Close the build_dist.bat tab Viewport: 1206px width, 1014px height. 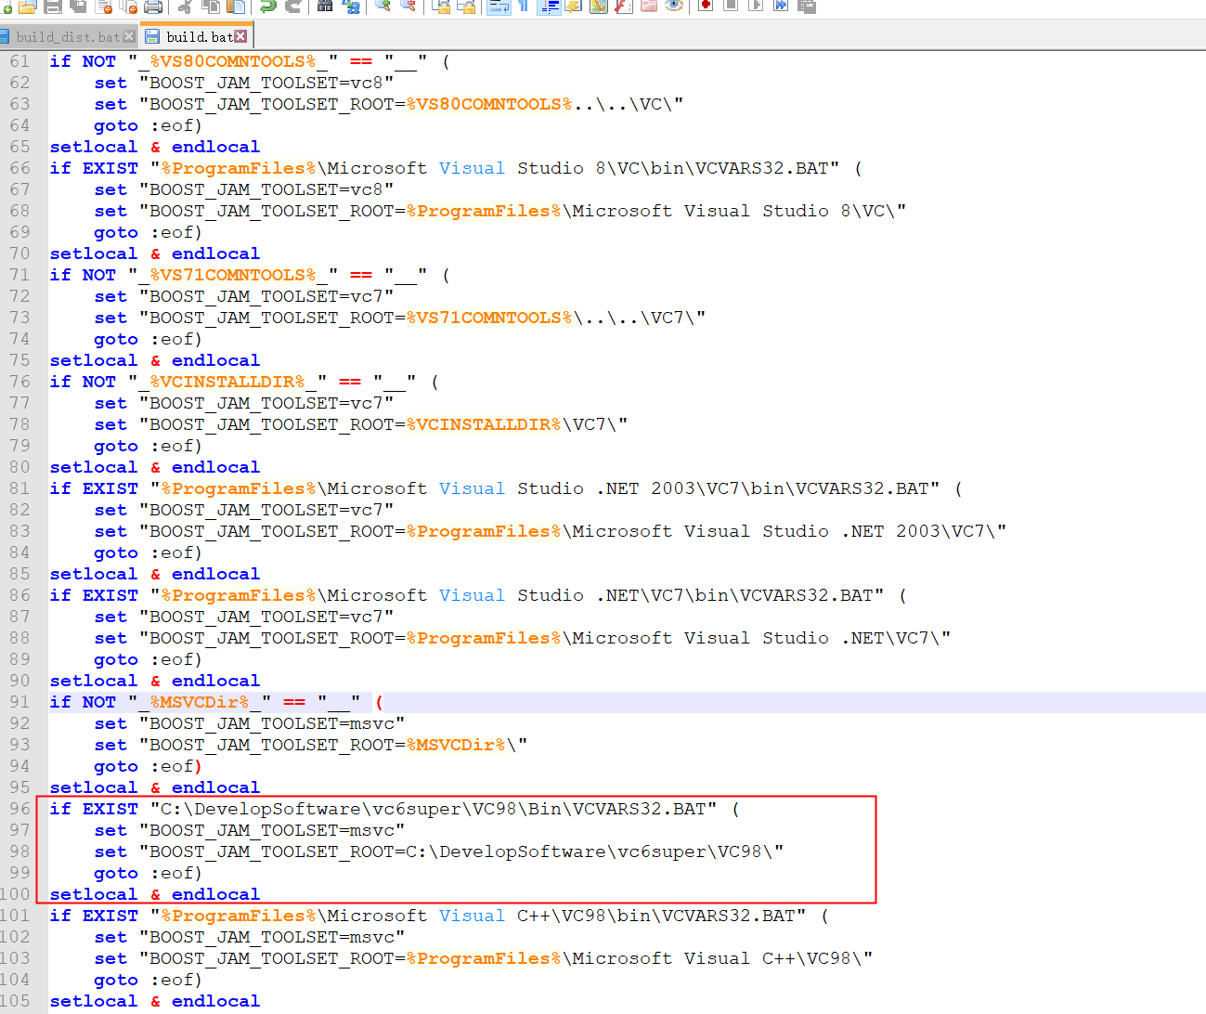pyautogui.click(x=129, y=37)
